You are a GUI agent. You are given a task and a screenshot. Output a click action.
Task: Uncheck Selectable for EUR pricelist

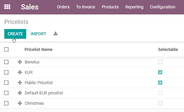click(x=160, y=72)
